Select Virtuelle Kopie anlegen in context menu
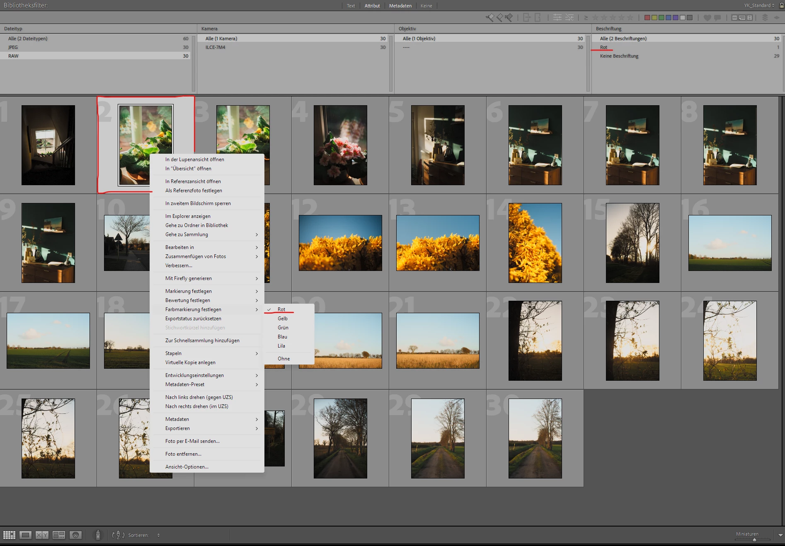The width and height of the screenshot is (785, 546). coord(190,362)
